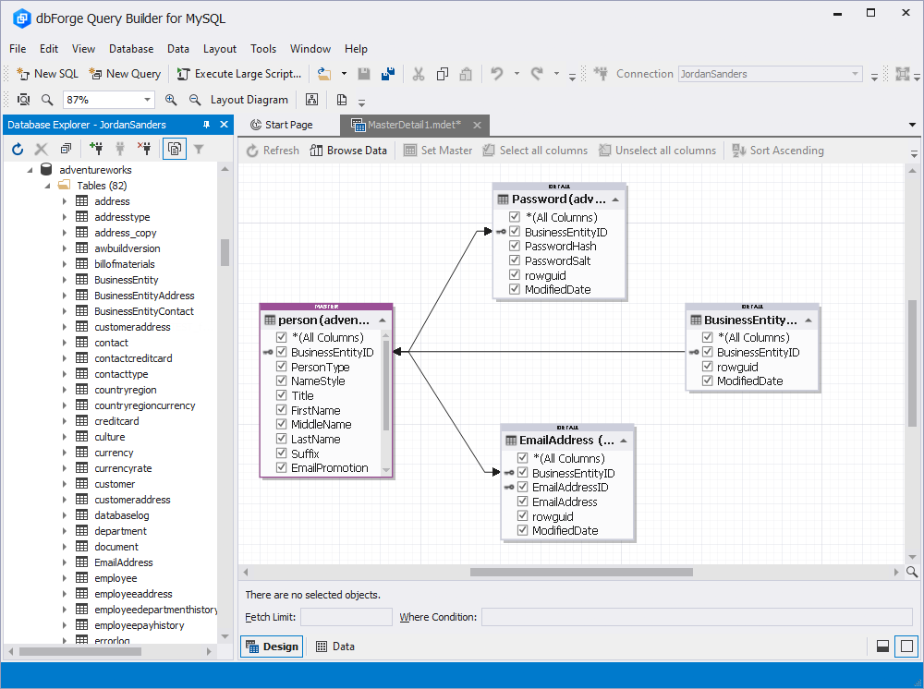924x689 pixels.
Task: Collapse the Tables (82) folder
Action: (47, 186)
